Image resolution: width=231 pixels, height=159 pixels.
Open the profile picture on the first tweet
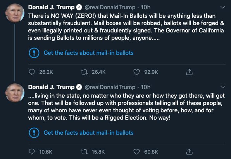point(15,13)
